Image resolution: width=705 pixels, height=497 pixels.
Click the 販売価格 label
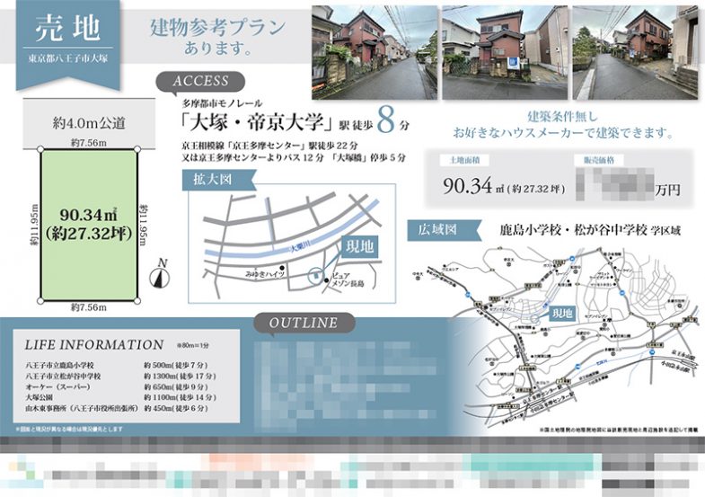click(600, 160)
